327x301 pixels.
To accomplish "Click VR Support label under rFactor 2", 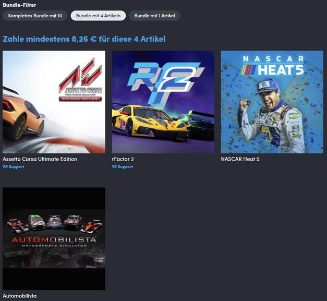I will (123, 166).
